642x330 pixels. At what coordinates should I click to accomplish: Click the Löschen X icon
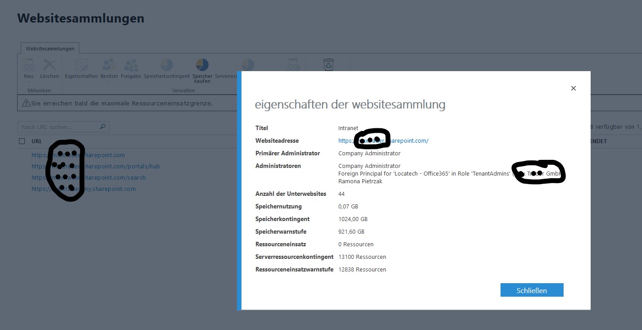(x=50, y=65)
